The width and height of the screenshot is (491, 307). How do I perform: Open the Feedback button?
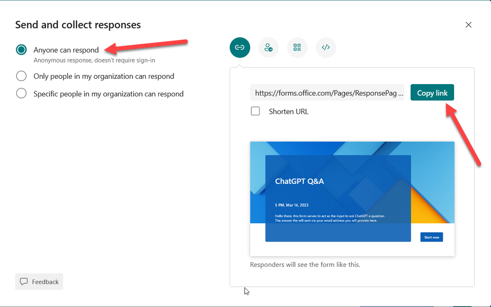(39, 281)
